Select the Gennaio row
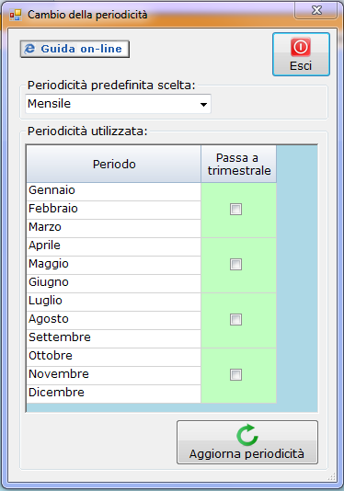Image resolution: width=344 pixels, height=491 pixels. [114, 191]
